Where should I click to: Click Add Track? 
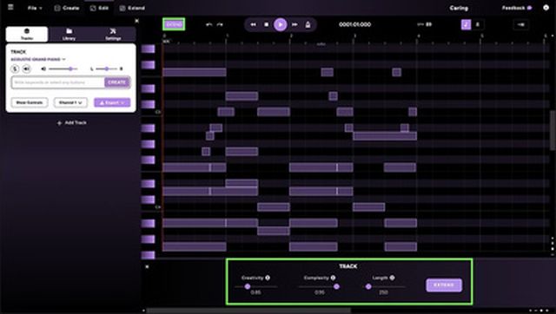[71, 123]
